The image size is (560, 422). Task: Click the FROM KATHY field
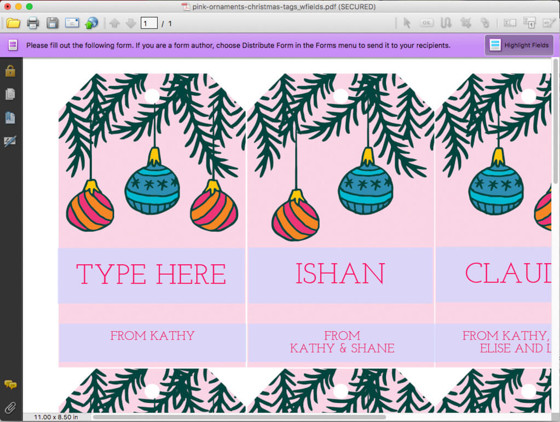(x=153, y=343)
